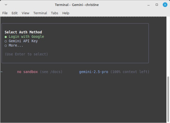The height and width of the screenshot is (123, 170).
Task: Open the Edit menu
Action: click(x=14, y=13)
